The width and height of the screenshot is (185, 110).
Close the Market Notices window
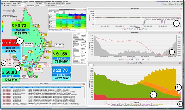click(x=84, y=84)
